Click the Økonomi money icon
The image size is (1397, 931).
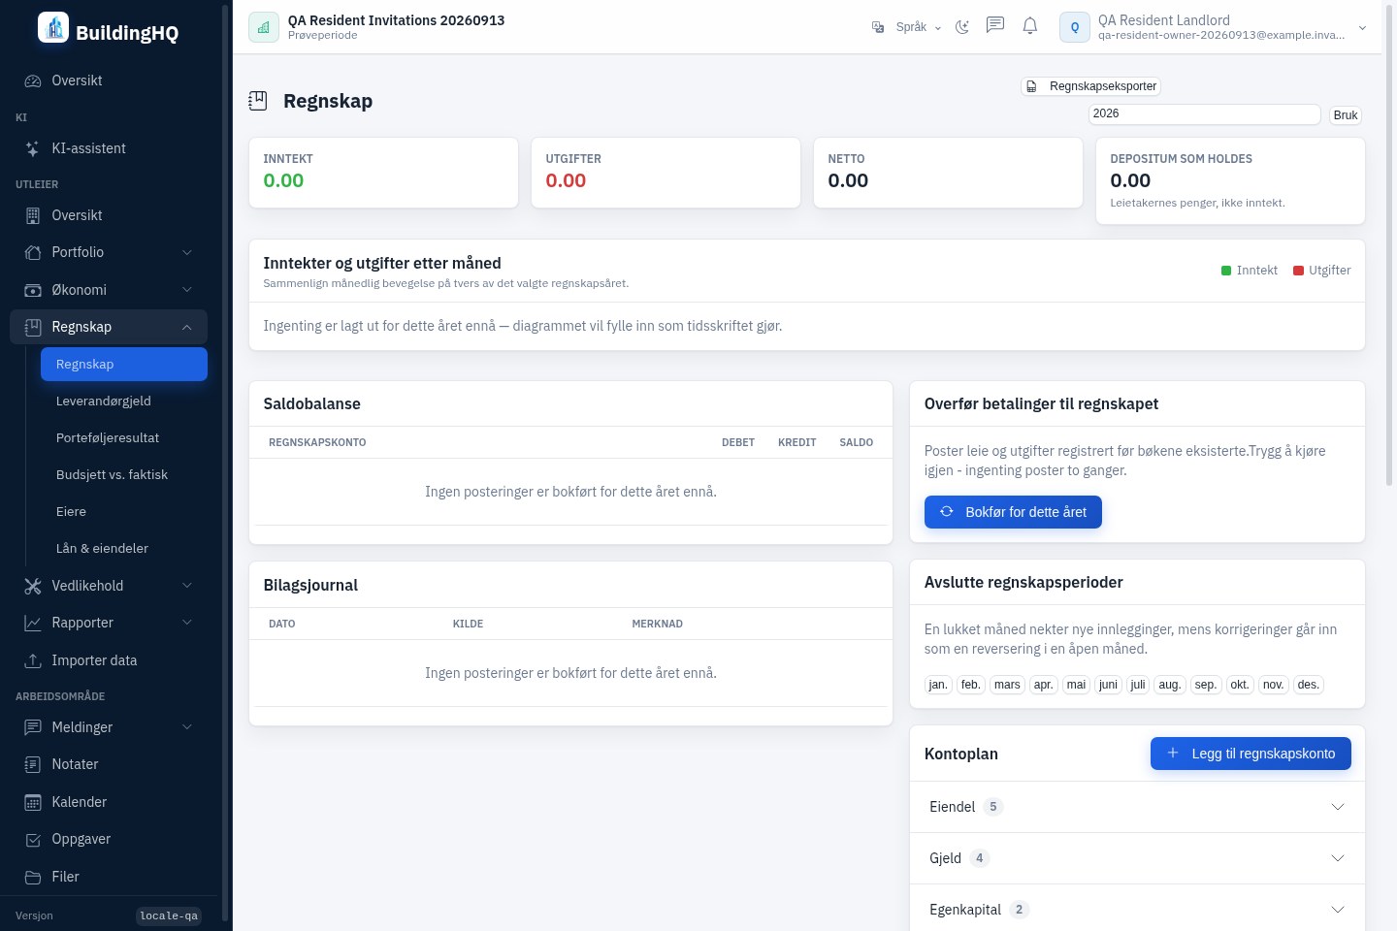[x=33, y=290]
